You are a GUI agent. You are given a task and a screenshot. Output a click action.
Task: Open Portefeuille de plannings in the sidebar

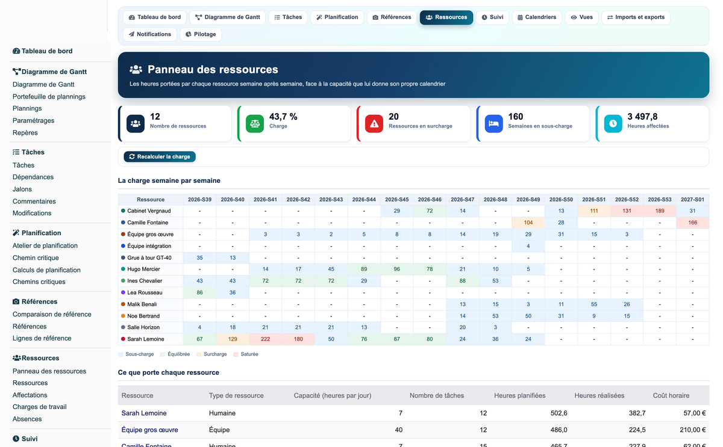tap(49, 96)
